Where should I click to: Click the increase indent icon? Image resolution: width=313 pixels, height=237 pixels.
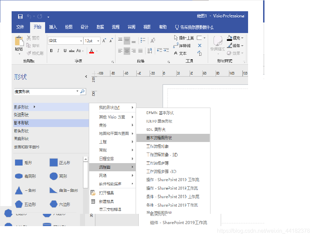click(166, 50)
